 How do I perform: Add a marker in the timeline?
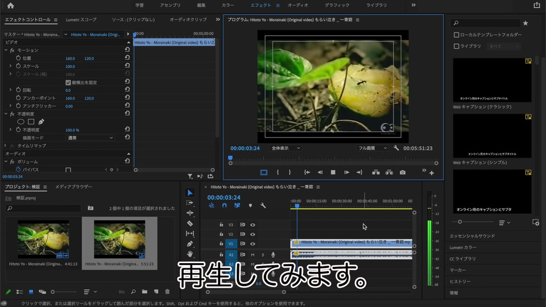[x=250, y=205]
